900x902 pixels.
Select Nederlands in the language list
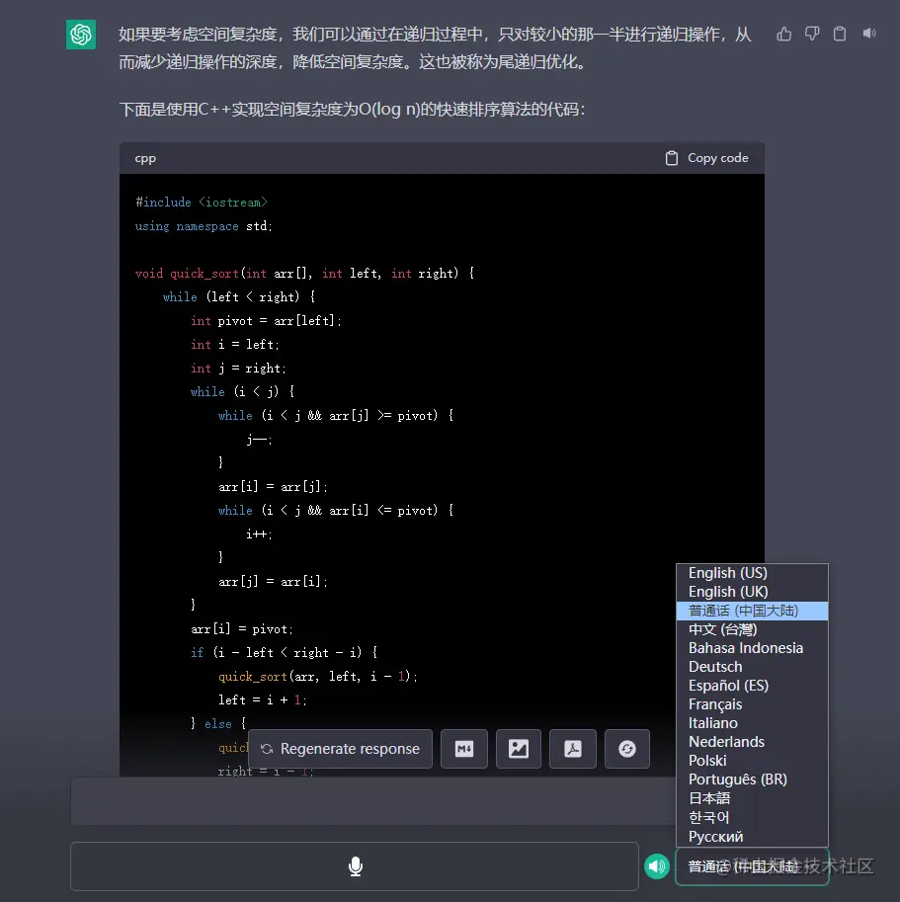(x=752, y=742)
